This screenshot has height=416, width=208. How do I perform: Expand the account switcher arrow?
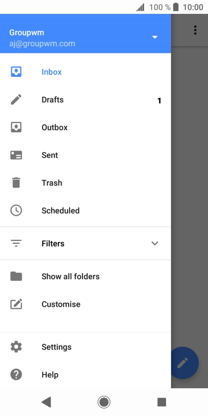tap(155, 37)
